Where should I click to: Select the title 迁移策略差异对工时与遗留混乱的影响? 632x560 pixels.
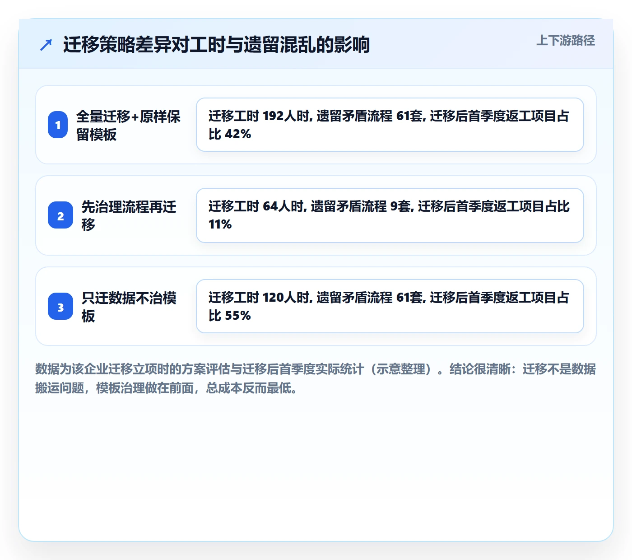(x=216, y=45)
